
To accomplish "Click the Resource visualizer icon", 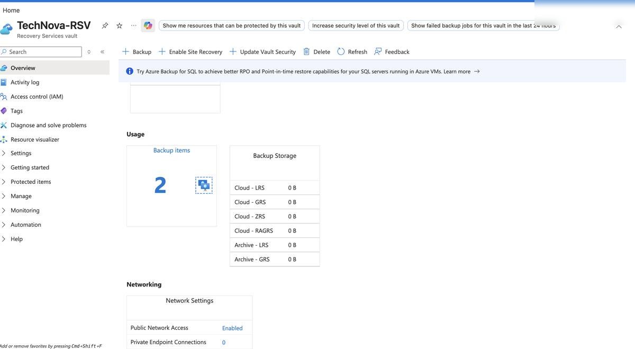I will tap(4, 139).
